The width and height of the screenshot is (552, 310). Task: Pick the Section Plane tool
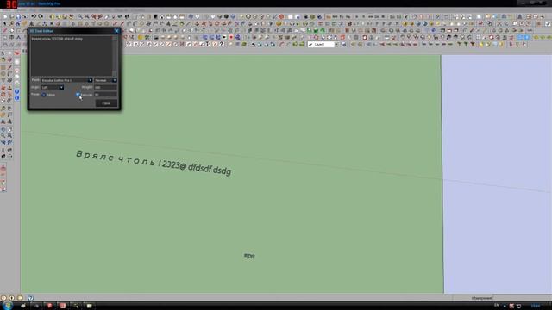pyautogui.click(x=9, y=156)
